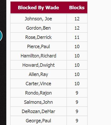Select the 'Gordon,Ben' name cell
Viewport: 111px width, 125px height.
point(38,28)
